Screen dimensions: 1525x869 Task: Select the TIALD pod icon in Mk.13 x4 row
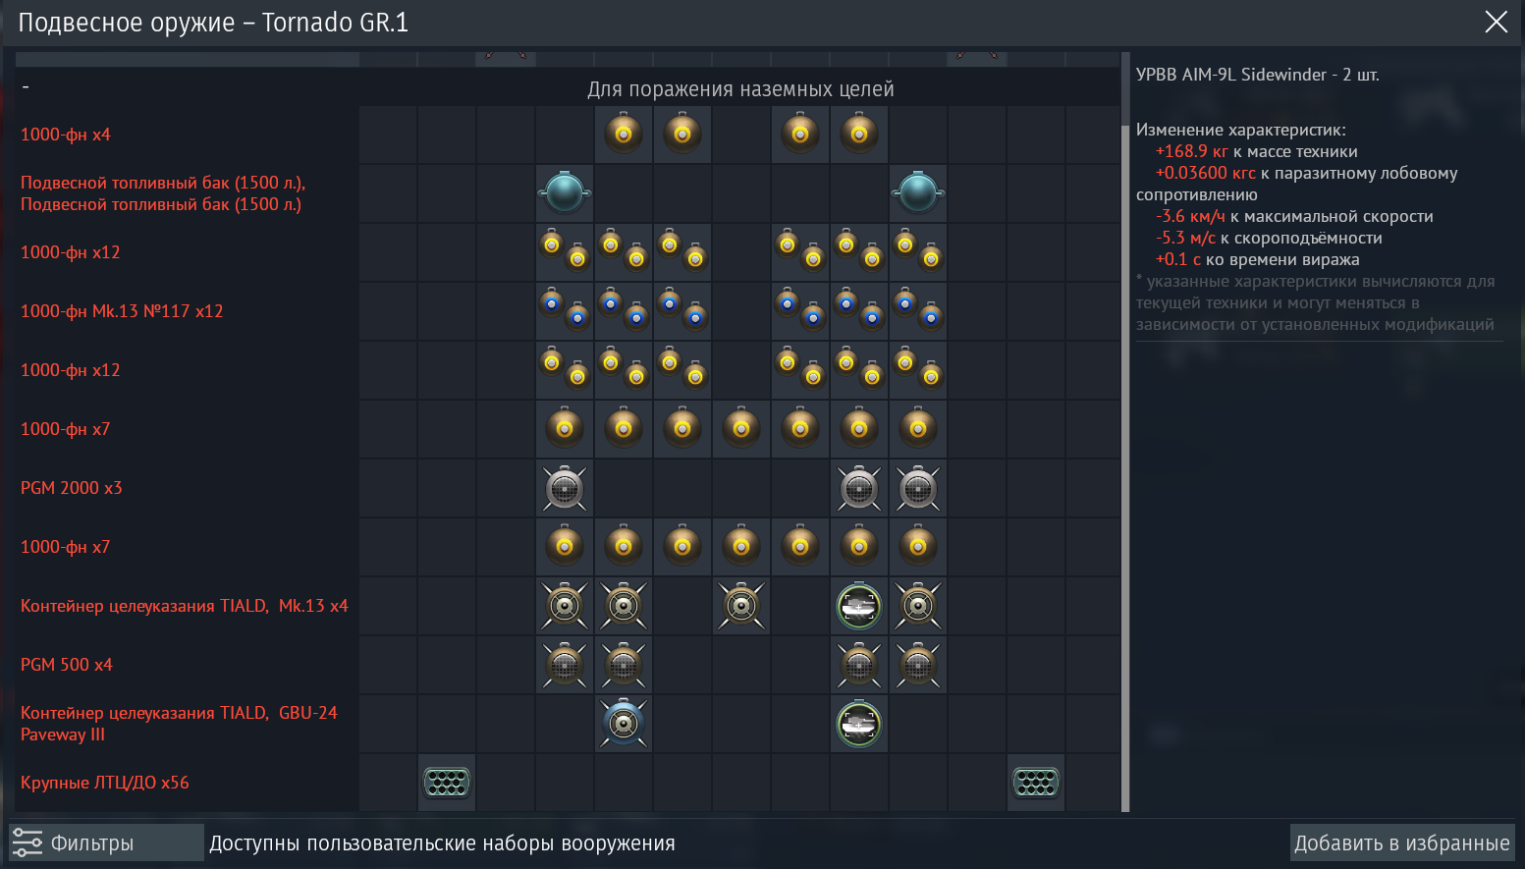(x=859, y=606)
